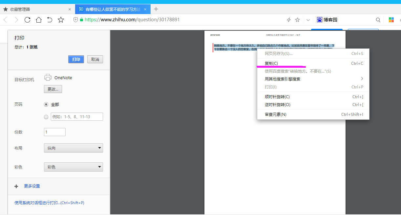Screen dimensions: 401x215
Task: Open 用其他搜索引擎搜索 submenu
Action: (x=313, y=79)
